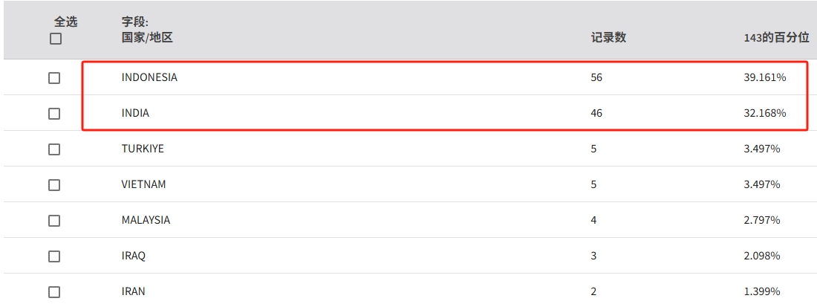Mark the IRAQ row checkbox
Viewport: 817px width, 307px height.
tap(54, 256)
